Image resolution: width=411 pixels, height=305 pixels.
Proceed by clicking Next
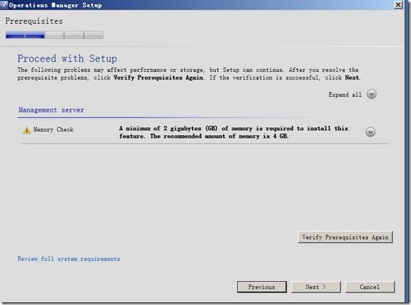tap(316, 287)
